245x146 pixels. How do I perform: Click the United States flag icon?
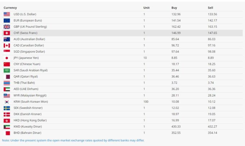coord(7,14)
